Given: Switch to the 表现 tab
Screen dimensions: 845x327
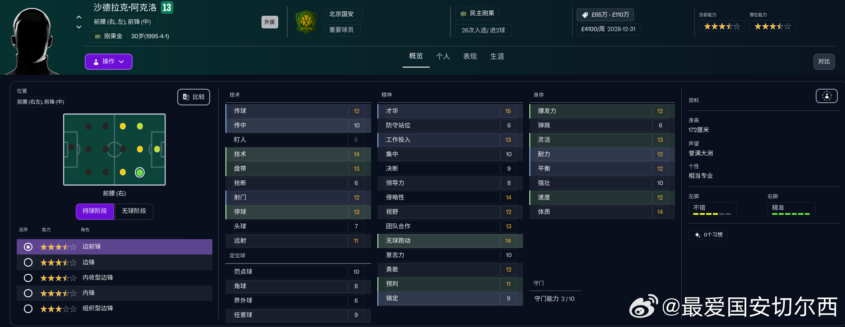Looking at the screenshot, I should [x=470, y=56].
